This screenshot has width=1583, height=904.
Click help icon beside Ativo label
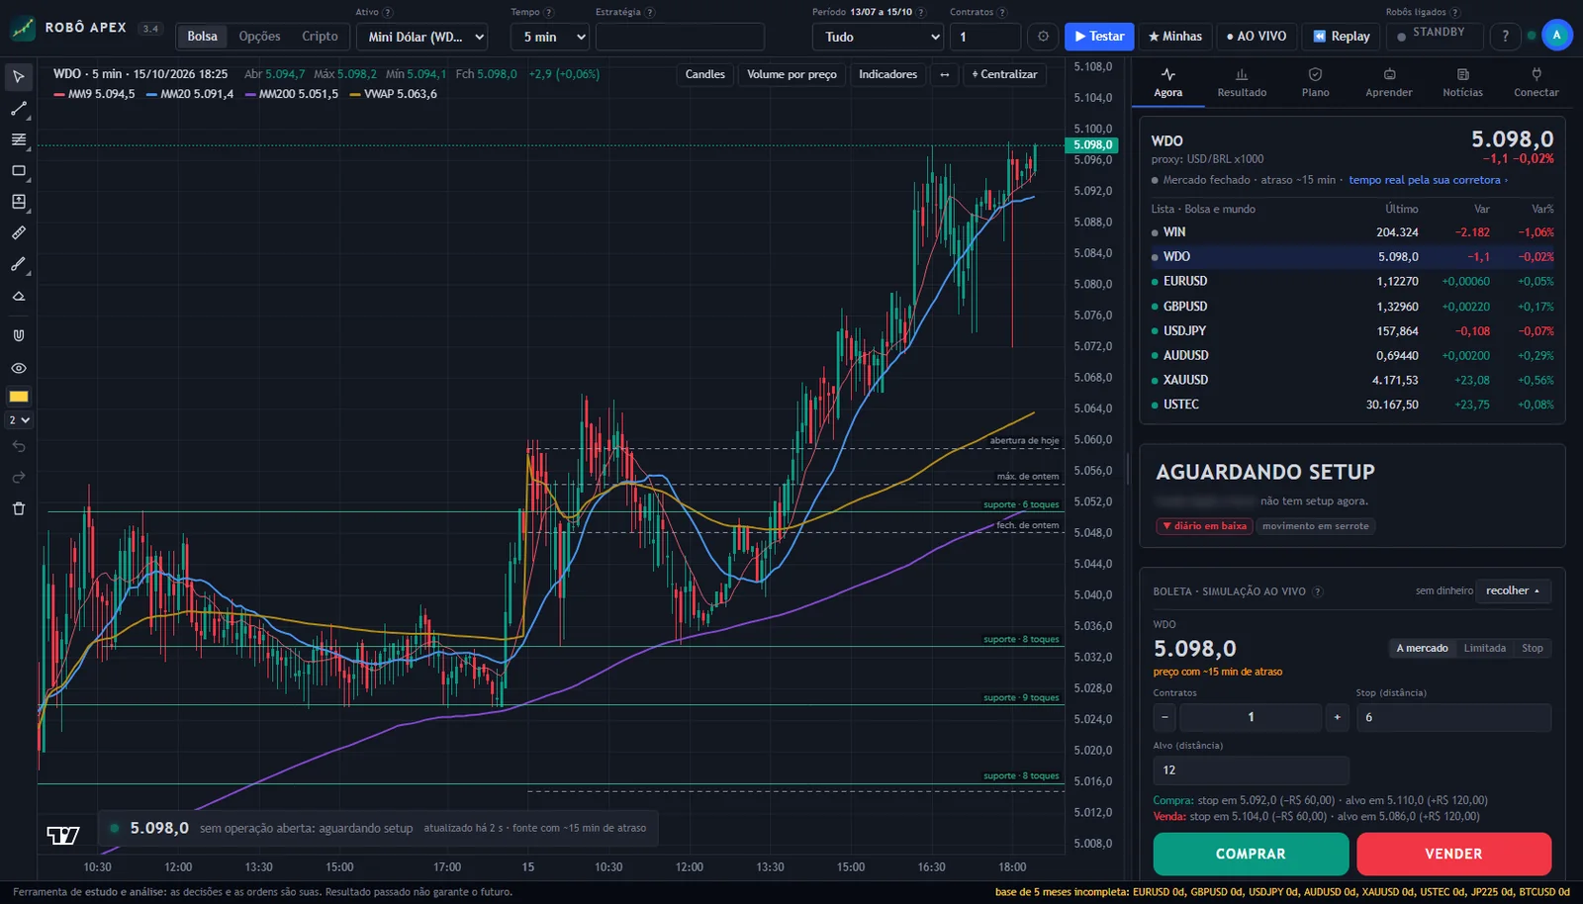point(388,13)
